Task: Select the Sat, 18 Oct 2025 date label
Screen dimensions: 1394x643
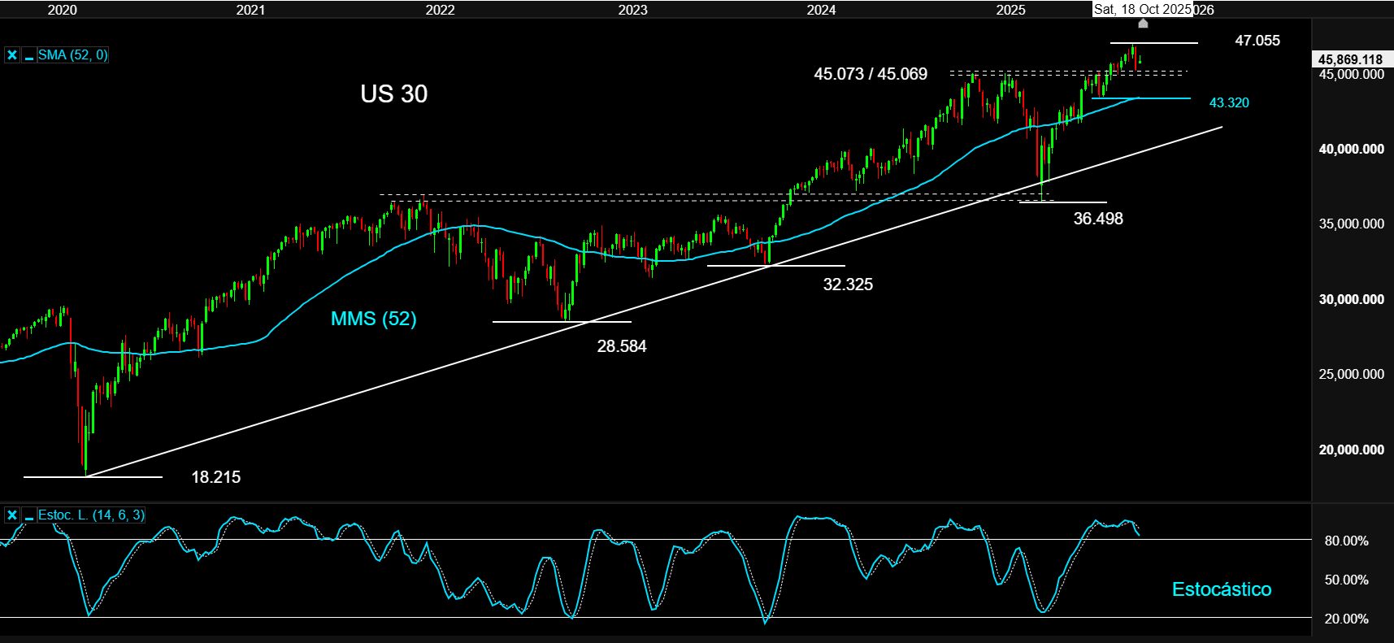Action: coord(1142,10)
